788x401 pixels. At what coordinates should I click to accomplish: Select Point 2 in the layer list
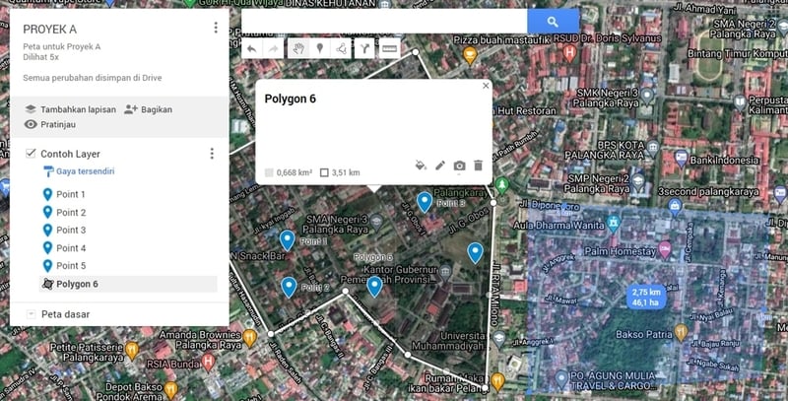coord(128,212)
